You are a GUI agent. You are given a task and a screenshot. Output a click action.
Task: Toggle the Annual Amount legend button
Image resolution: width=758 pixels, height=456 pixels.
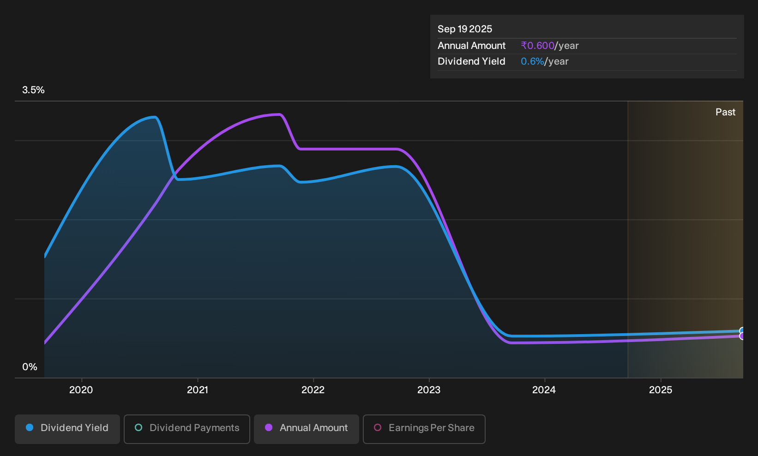point(307,429)
